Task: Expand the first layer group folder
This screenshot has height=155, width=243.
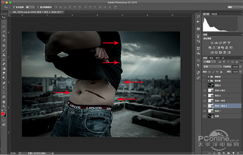Action: [209, 77]
